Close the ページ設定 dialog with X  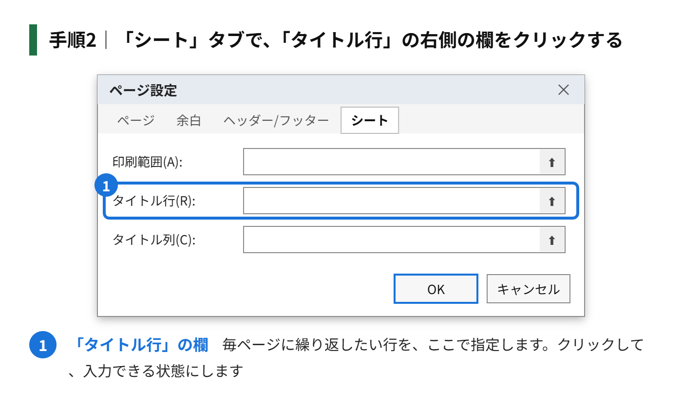coord(564,90)
